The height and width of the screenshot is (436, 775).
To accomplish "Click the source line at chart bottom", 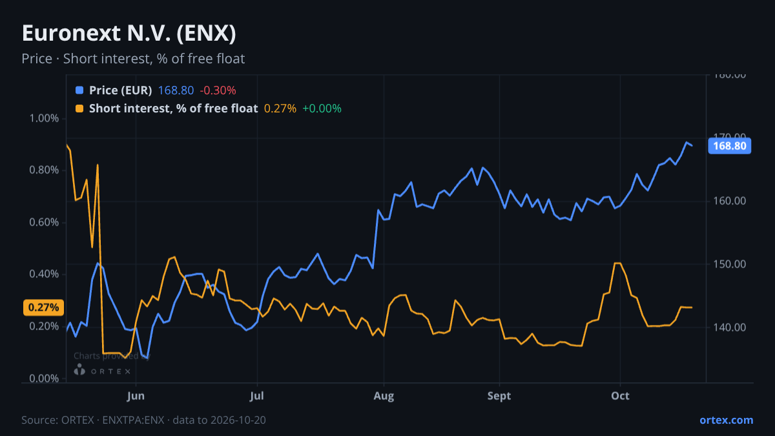I will click(143, 420).
